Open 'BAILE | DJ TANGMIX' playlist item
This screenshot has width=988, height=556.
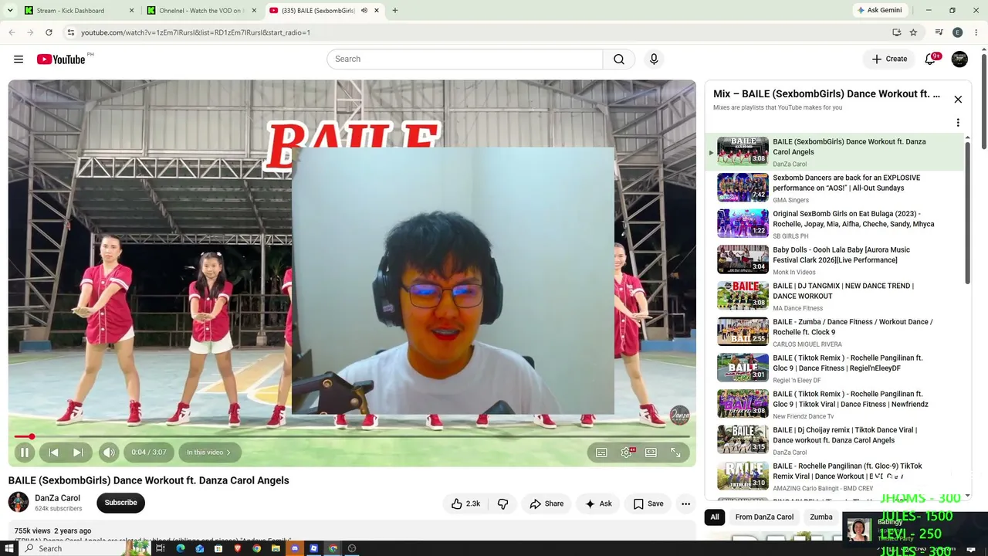pyautogui.click(x=836, y=297)
